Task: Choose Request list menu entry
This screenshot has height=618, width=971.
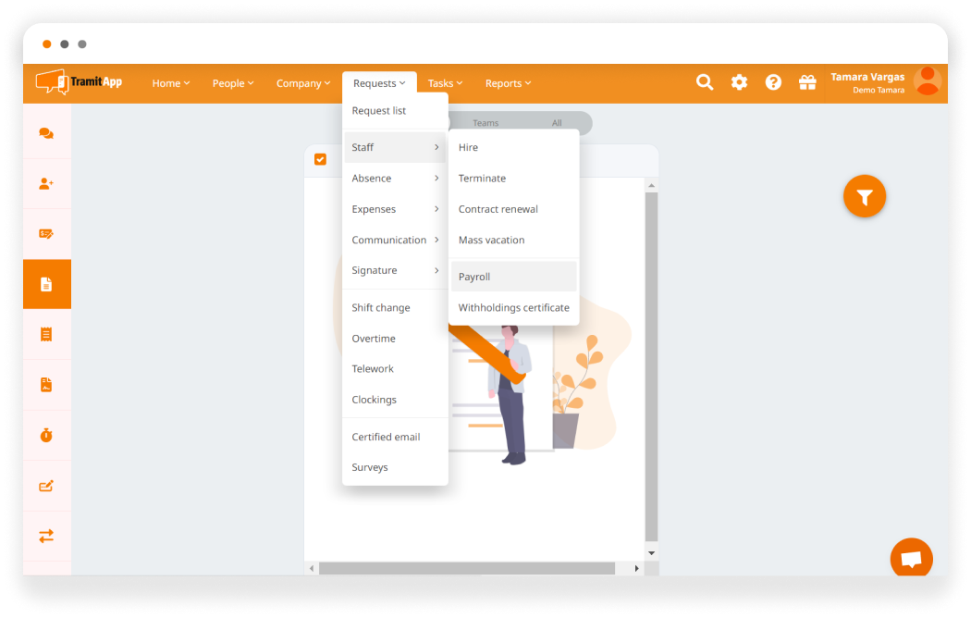Action: pyautogui.click(x=379, y=111)
